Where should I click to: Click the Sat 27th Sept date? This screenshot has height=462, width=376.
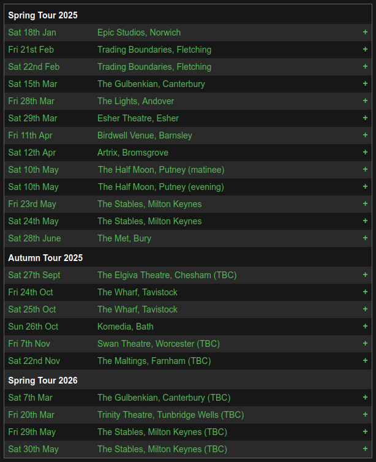tap(34, 275)
